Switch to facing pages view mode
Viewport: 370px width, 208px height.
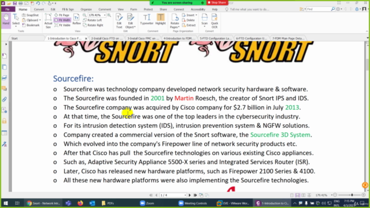pos(303,195)
